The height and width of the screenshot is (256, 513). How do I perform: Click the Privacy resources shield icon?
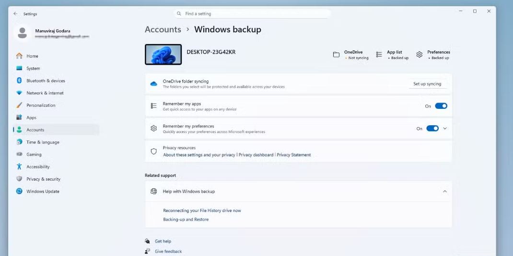[x=154, y=151]
